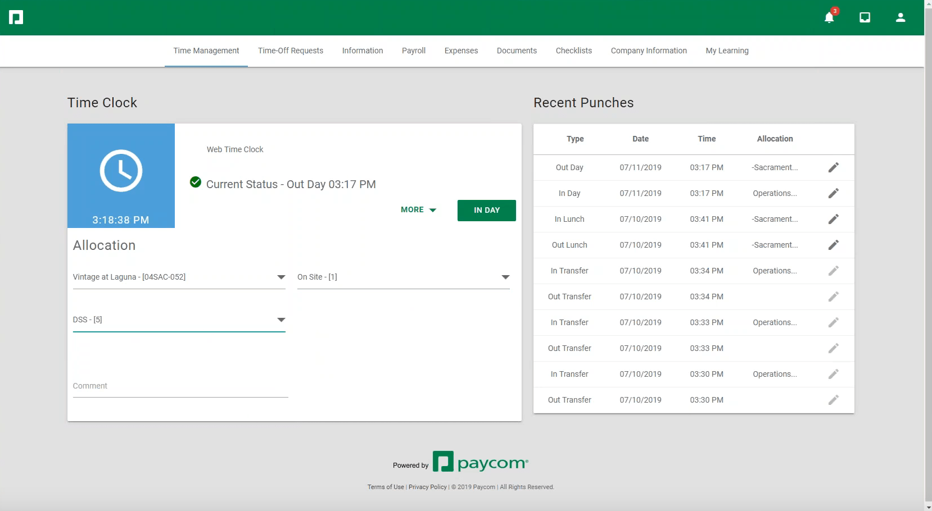932x511 pixels.
Task: Click into the Comment text field
Action: point(180,386)
